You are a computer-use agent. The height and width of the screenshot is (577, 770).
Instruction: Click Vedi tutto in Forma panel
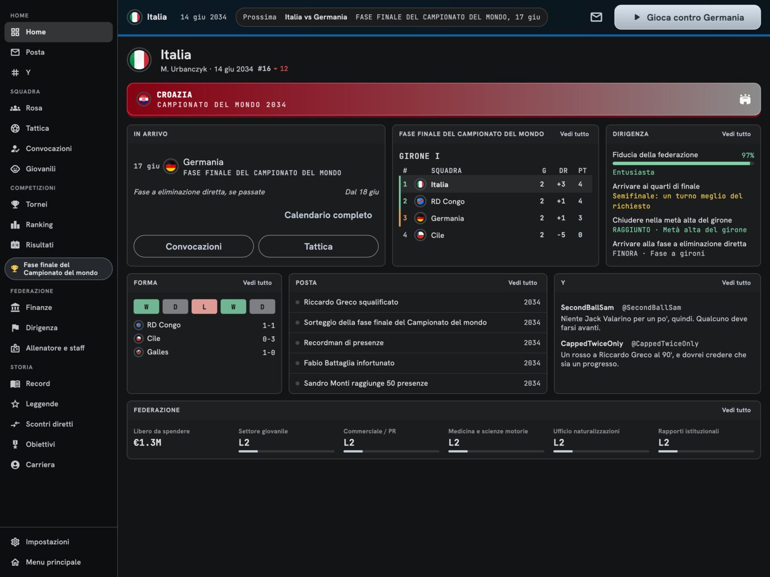[x=257, y=283]
